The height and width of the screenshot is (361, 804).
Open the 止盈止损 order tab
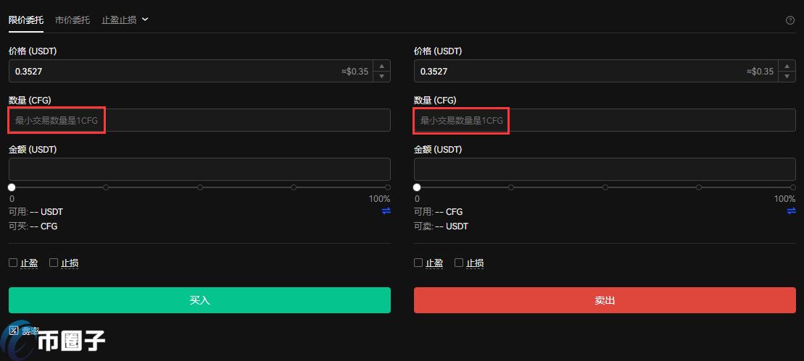coord(119,20)
